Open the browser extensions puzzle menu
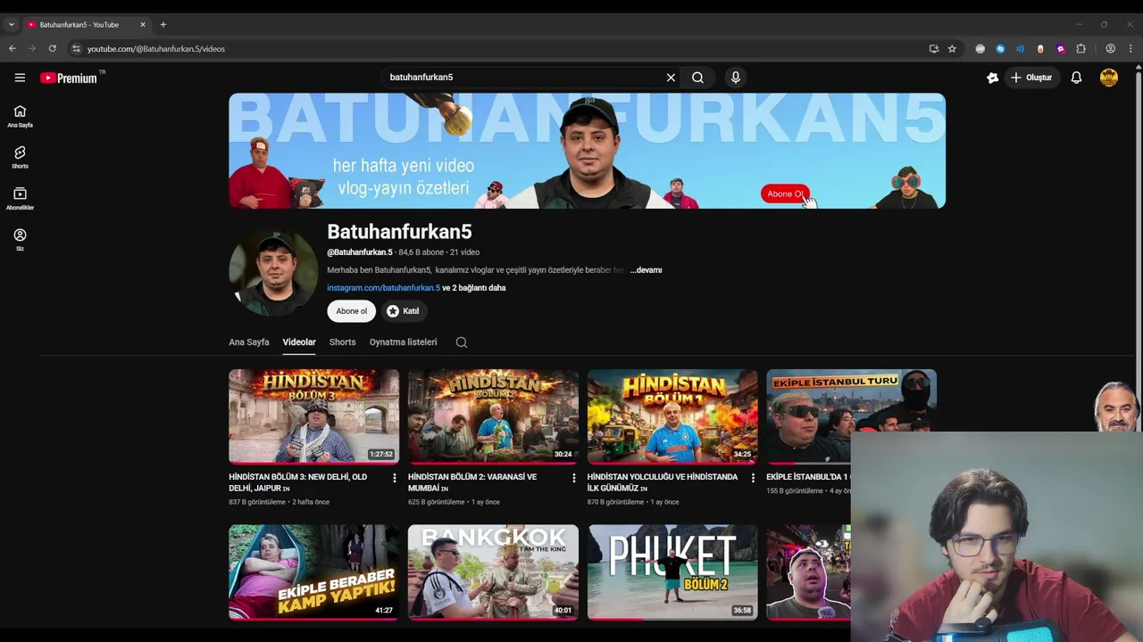Image resolution: width=1143 pixels, height=642 pixels. 1080,49
